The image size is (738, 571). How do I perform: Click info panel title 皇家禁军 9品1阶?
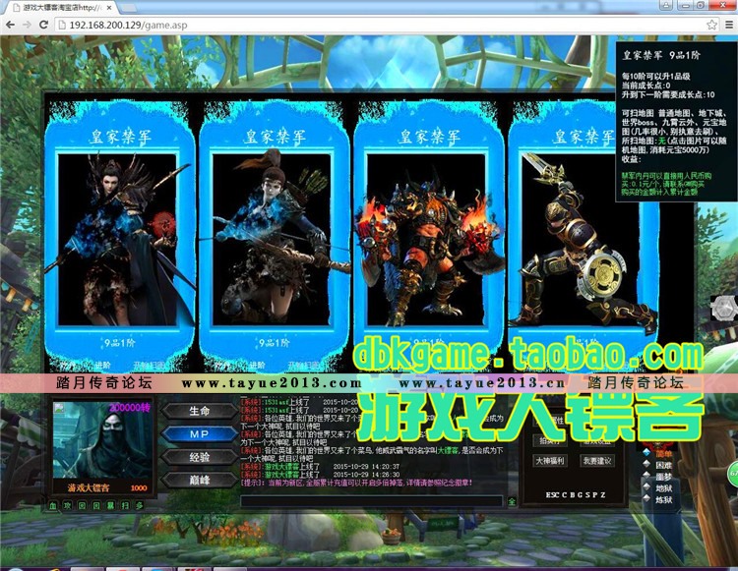[x=661, y=55]
